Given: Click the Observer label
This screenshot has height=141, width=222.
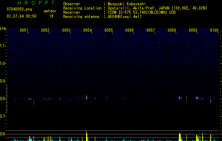Looking at the screenshot, I should pos(72,4).
